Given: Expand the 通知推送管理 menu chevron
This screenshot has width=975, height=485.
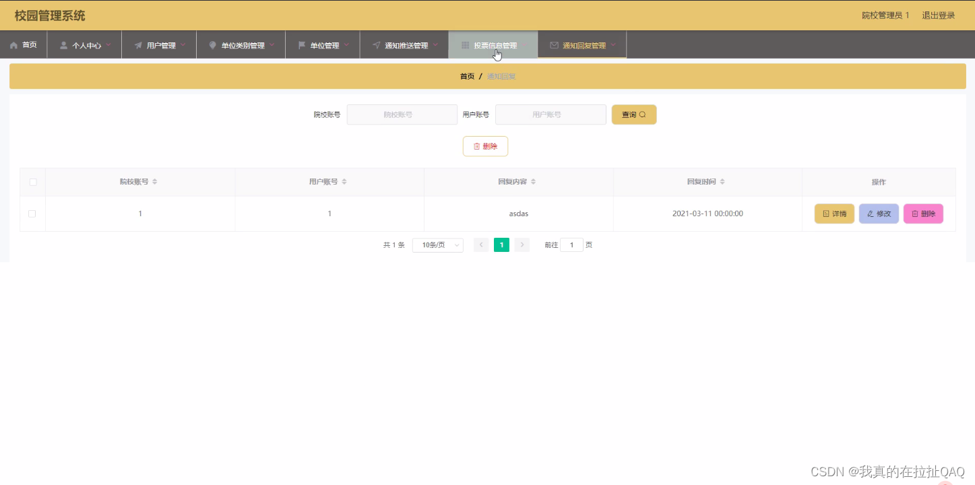Looking at the screenshot, I should (435, 45).
